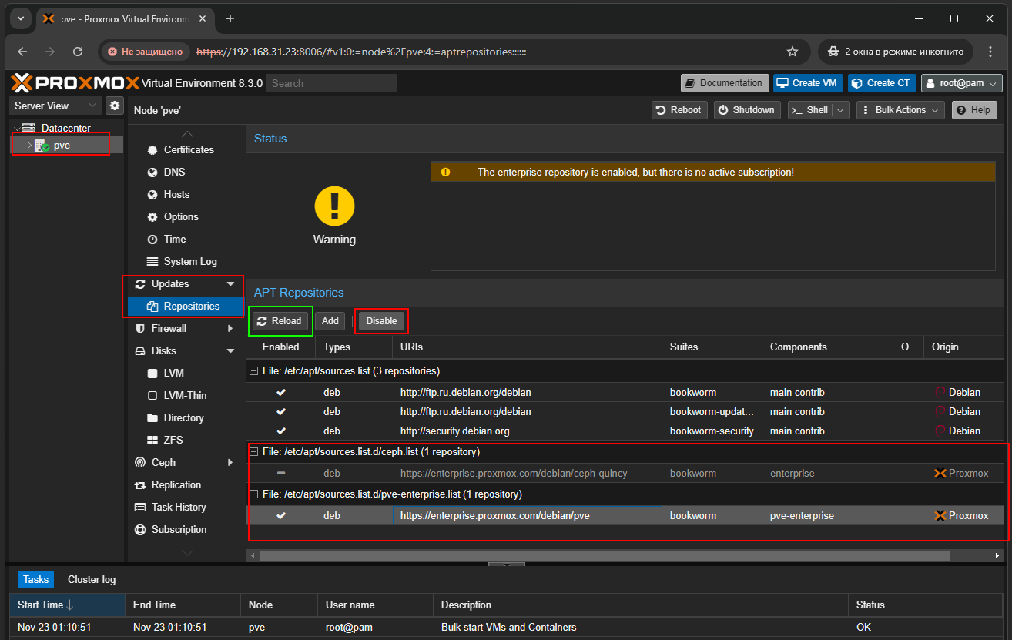Open the Shell console
The height and width of the screenshot is (640, 1012).
point(809,110)
